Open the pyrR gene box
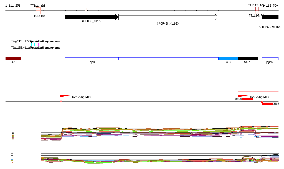This screenshot has height=169, width=284. click(x=270, y=59)
